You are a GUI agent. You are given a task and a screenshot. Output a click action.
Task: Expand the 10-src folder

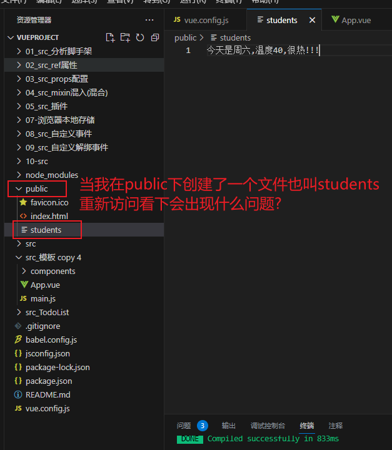pyautogui.click(x=19, y=161)
